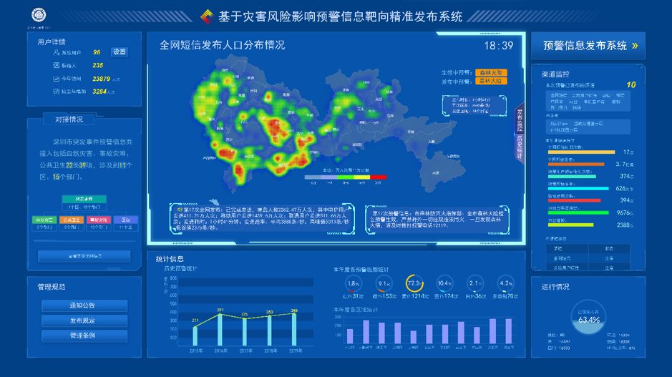
Task: Click the orange bar valued 3.7
Action: [x=576, y=164]
